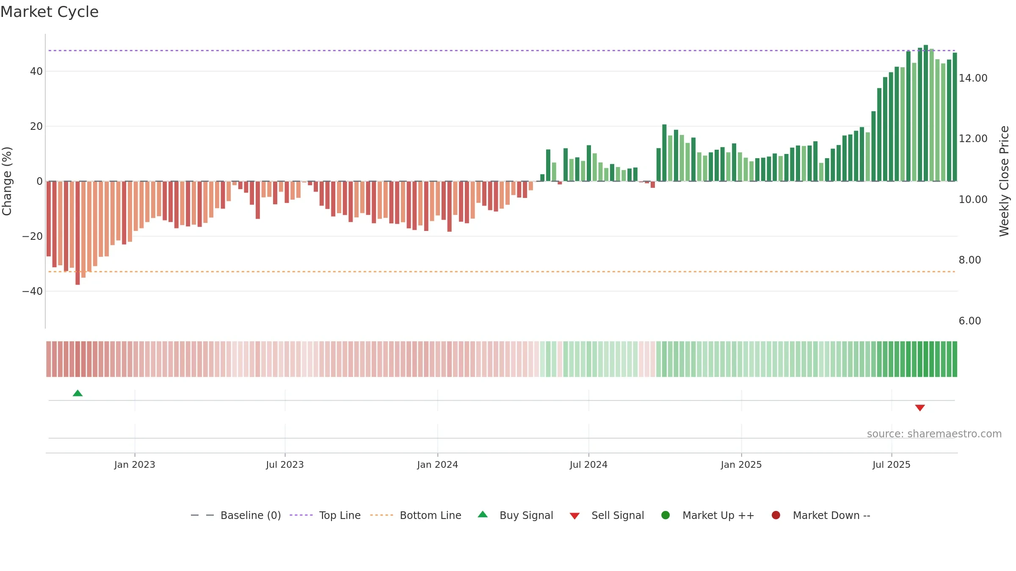
Task: Click the orange dotted bottom line
Action: click(502, 272)
